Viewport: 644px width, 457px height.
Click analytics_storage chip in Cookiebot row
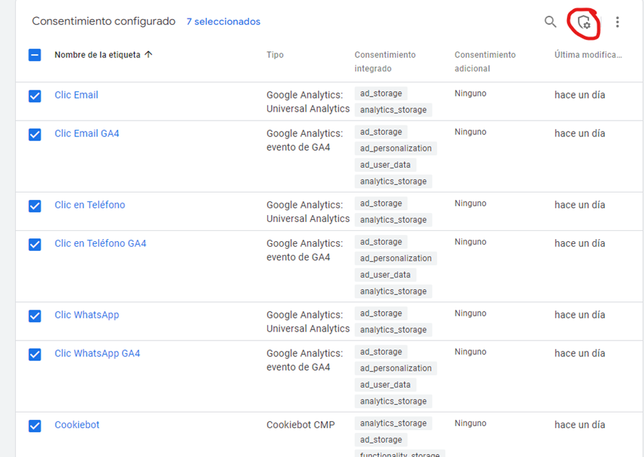click(x=393, y=423)
